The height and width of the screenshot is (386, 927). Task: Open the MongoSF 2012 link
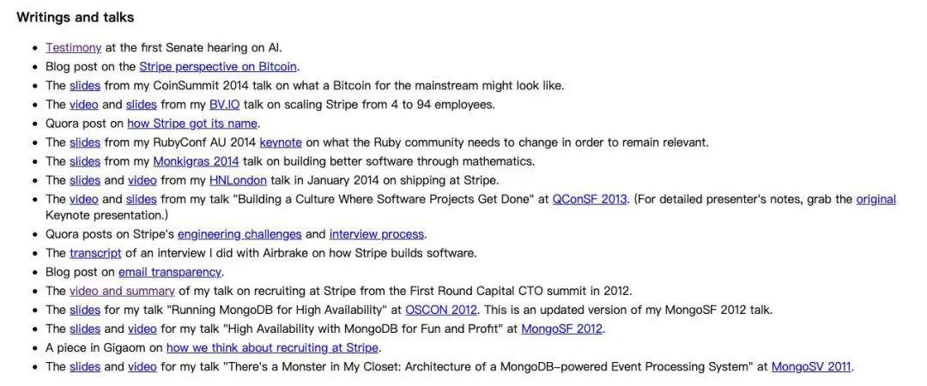click(x=561, y=329)
